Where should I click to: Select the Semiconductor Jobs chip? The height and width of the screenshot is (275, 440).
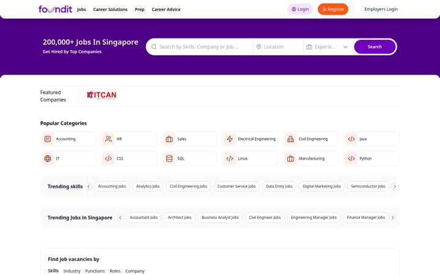368,186
